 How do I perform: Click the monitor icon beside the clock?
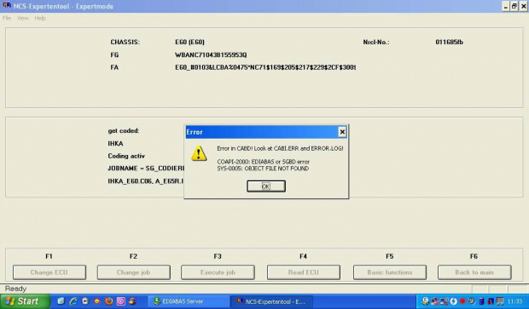500,301
